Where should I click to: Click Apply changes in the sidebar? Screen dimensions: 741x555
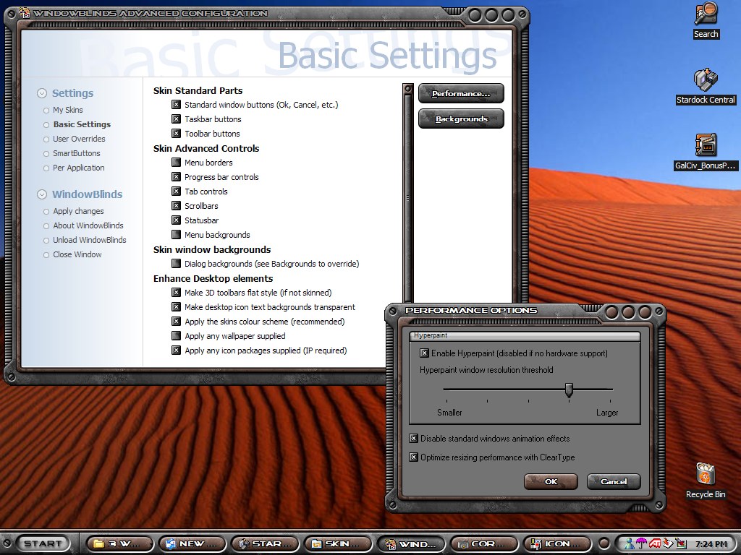(78, 211)
